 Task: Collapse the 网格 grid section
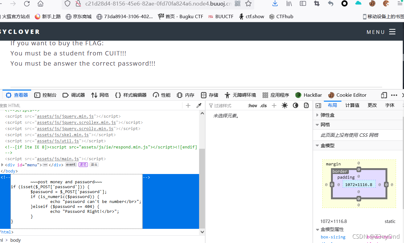[x=317, y=125]
